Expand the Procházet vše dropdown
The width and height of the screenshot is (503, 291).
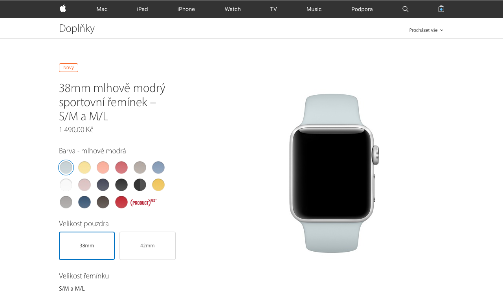(426, 30)
